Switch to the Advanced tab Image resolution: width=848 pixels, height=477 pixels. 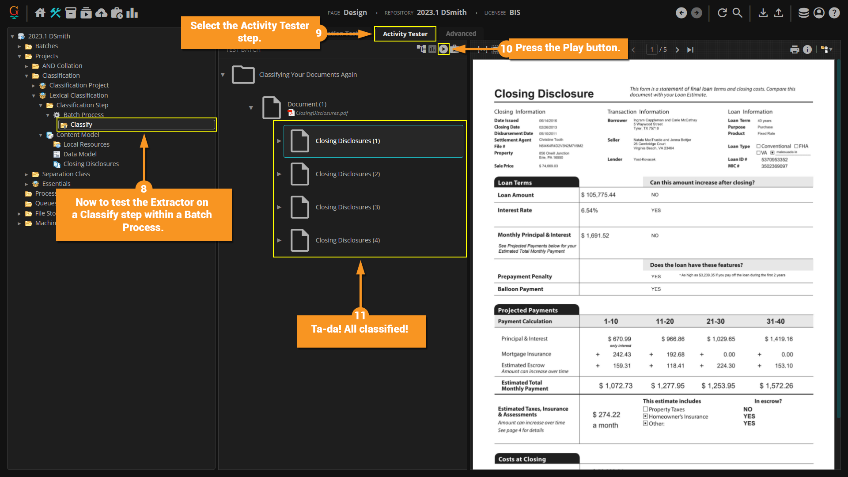point(461,34)
